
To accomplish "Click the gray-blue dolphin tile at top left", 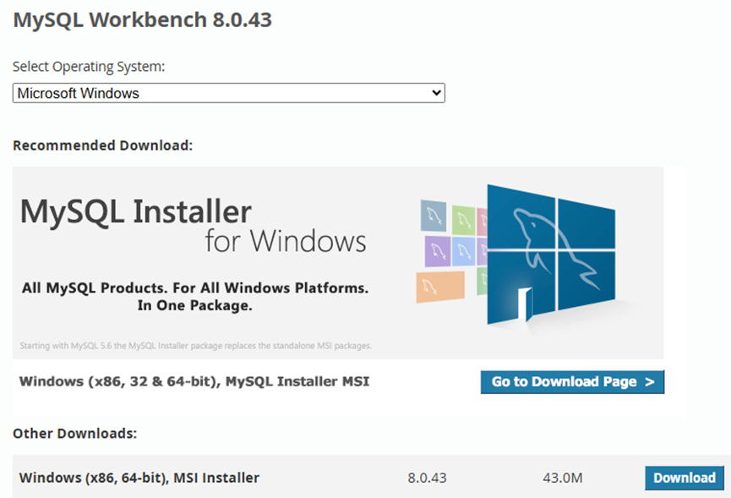I will click(434, 217).
